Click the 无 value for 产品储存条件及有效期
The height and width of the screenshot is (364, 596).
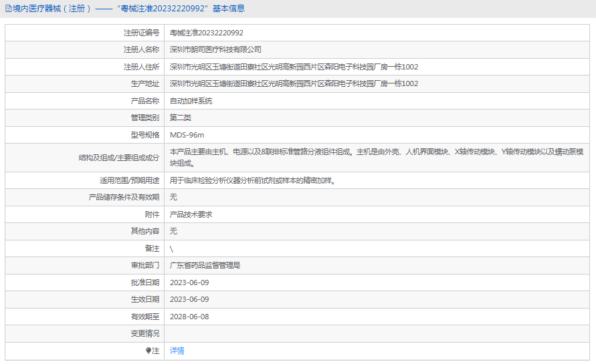(x=173, y=198)
